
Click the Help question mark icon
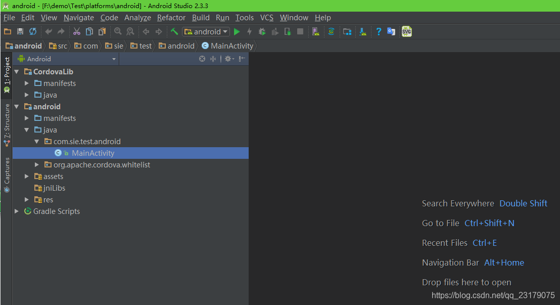379,32
